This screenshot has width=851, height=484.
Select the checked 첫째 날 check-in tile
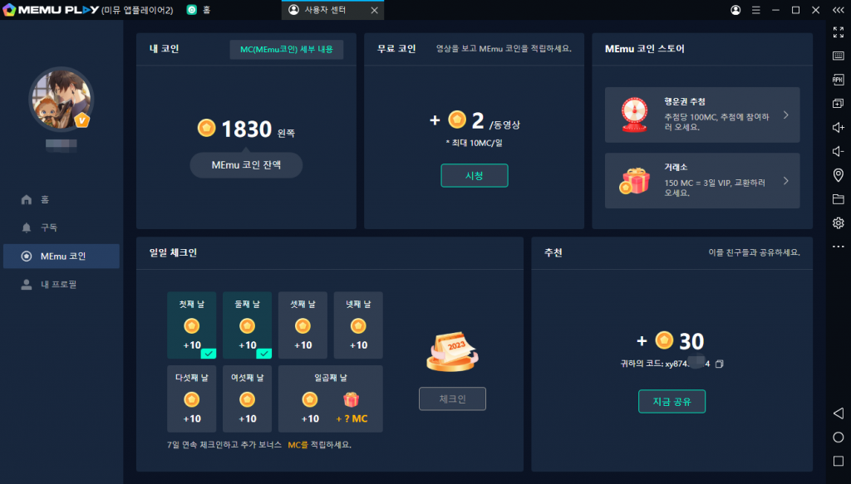coord(192,325)
